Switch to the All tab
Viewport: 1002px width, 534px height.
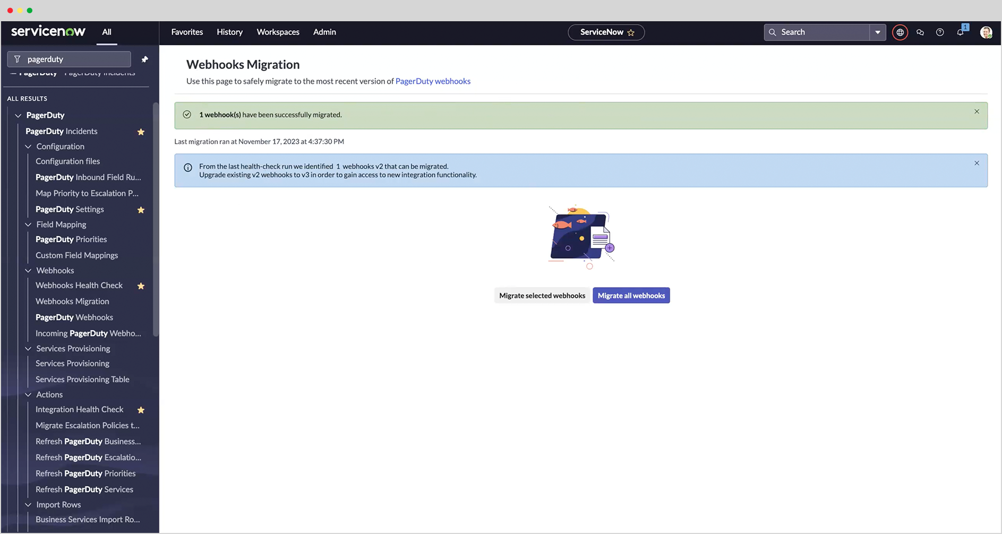[x=106, y=31]
